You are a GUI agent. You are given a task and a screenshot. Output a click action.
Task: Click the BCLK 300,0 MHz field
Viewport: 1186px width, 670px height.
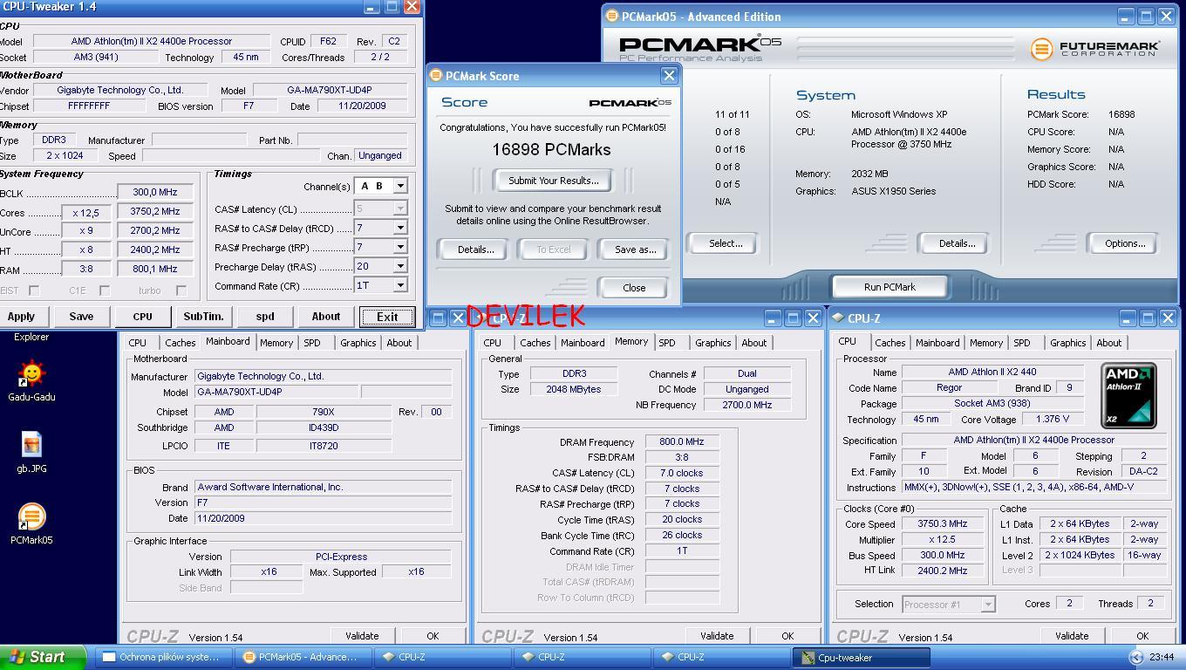(155, 192)
